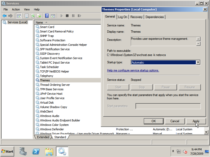Click Help me configure service startup options link
Image resolution: width=210 pixels, height=157 pixels.
coord(133,70)
